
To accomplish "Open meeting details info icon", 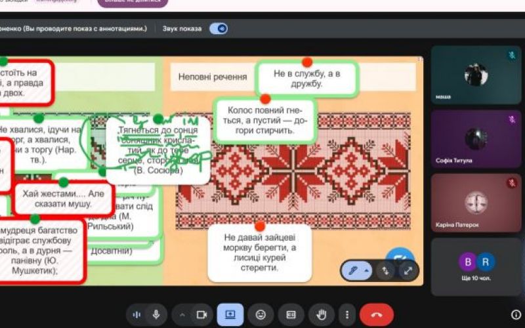I will (x=516, y=314).
